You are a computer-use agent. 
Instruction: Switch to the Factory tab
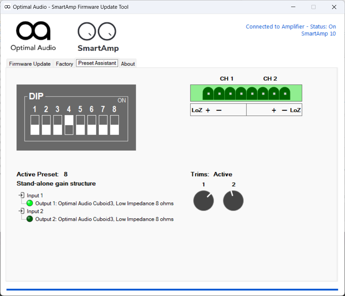[x=64, y=64]
